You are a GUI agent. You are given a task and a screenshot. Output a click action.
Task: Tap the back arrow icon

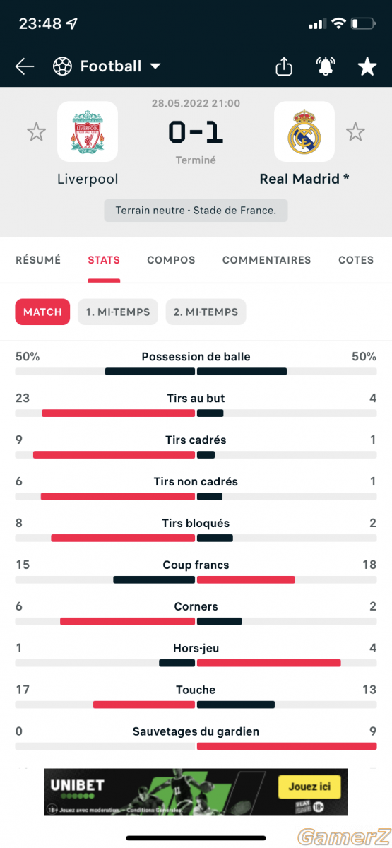pos(25,66)
